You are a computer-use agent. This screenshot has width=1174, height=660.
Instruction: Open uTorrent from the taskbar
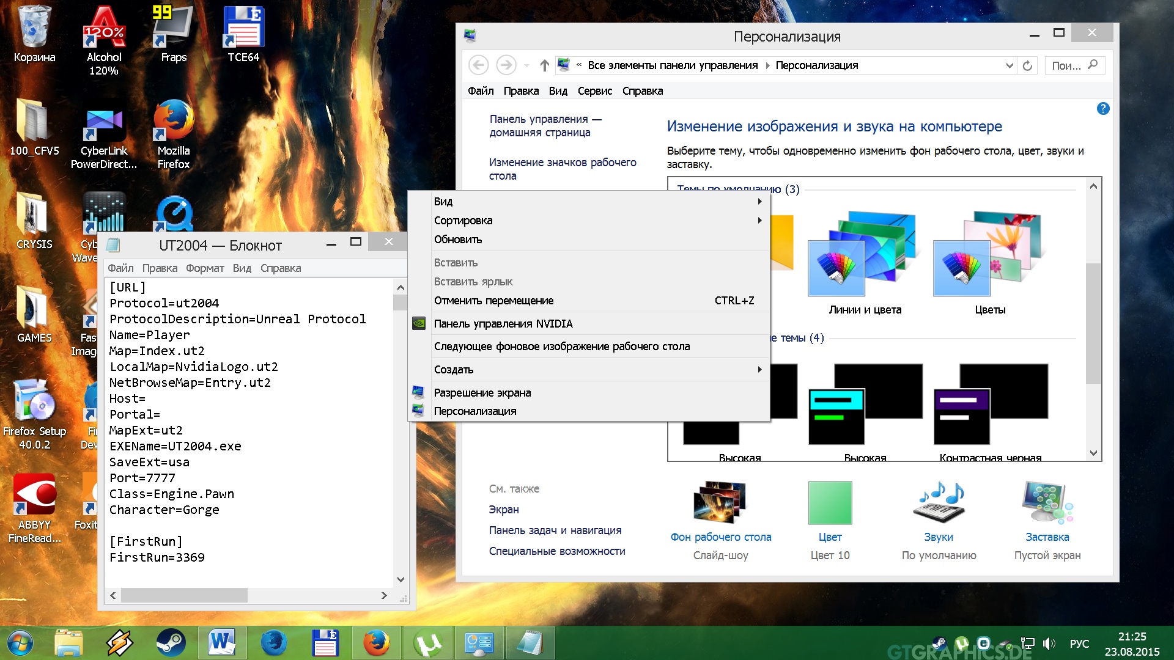(428, 643)
